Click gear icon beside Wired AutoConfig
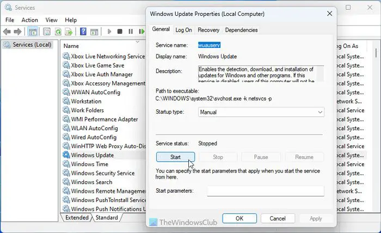381x233 pixels. (66, 137)
